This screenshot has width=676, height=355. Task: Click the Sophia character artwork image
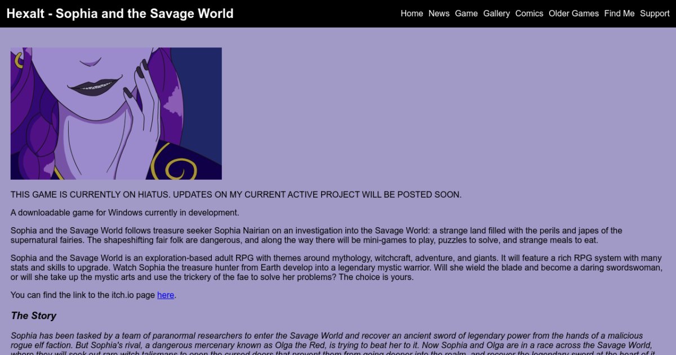pyautogui.click(x=116, y=113)
